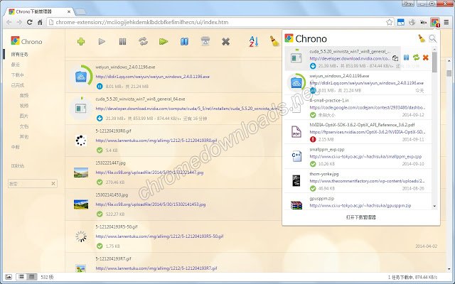The width and height of the screenshot is (455, 284).
Task: Open search in the Chrono popup
Action: tap(433, 38)
